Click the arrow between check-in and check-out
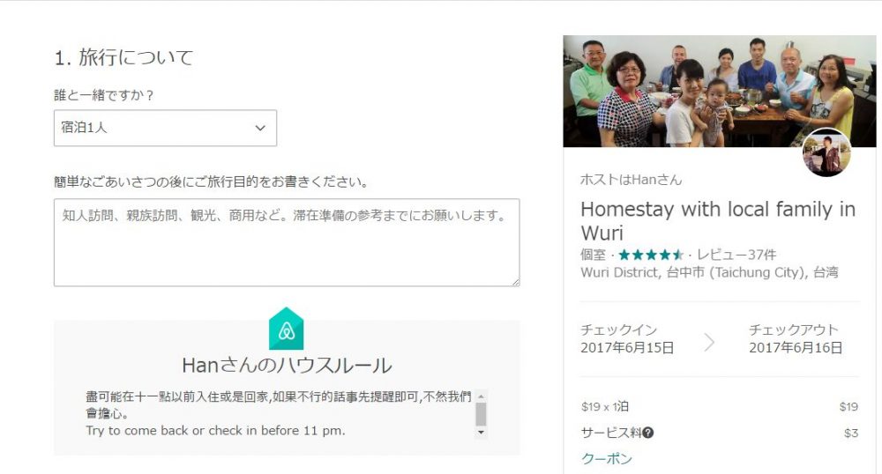This screenshot has height=474, width=882. [x=709, y=341]
